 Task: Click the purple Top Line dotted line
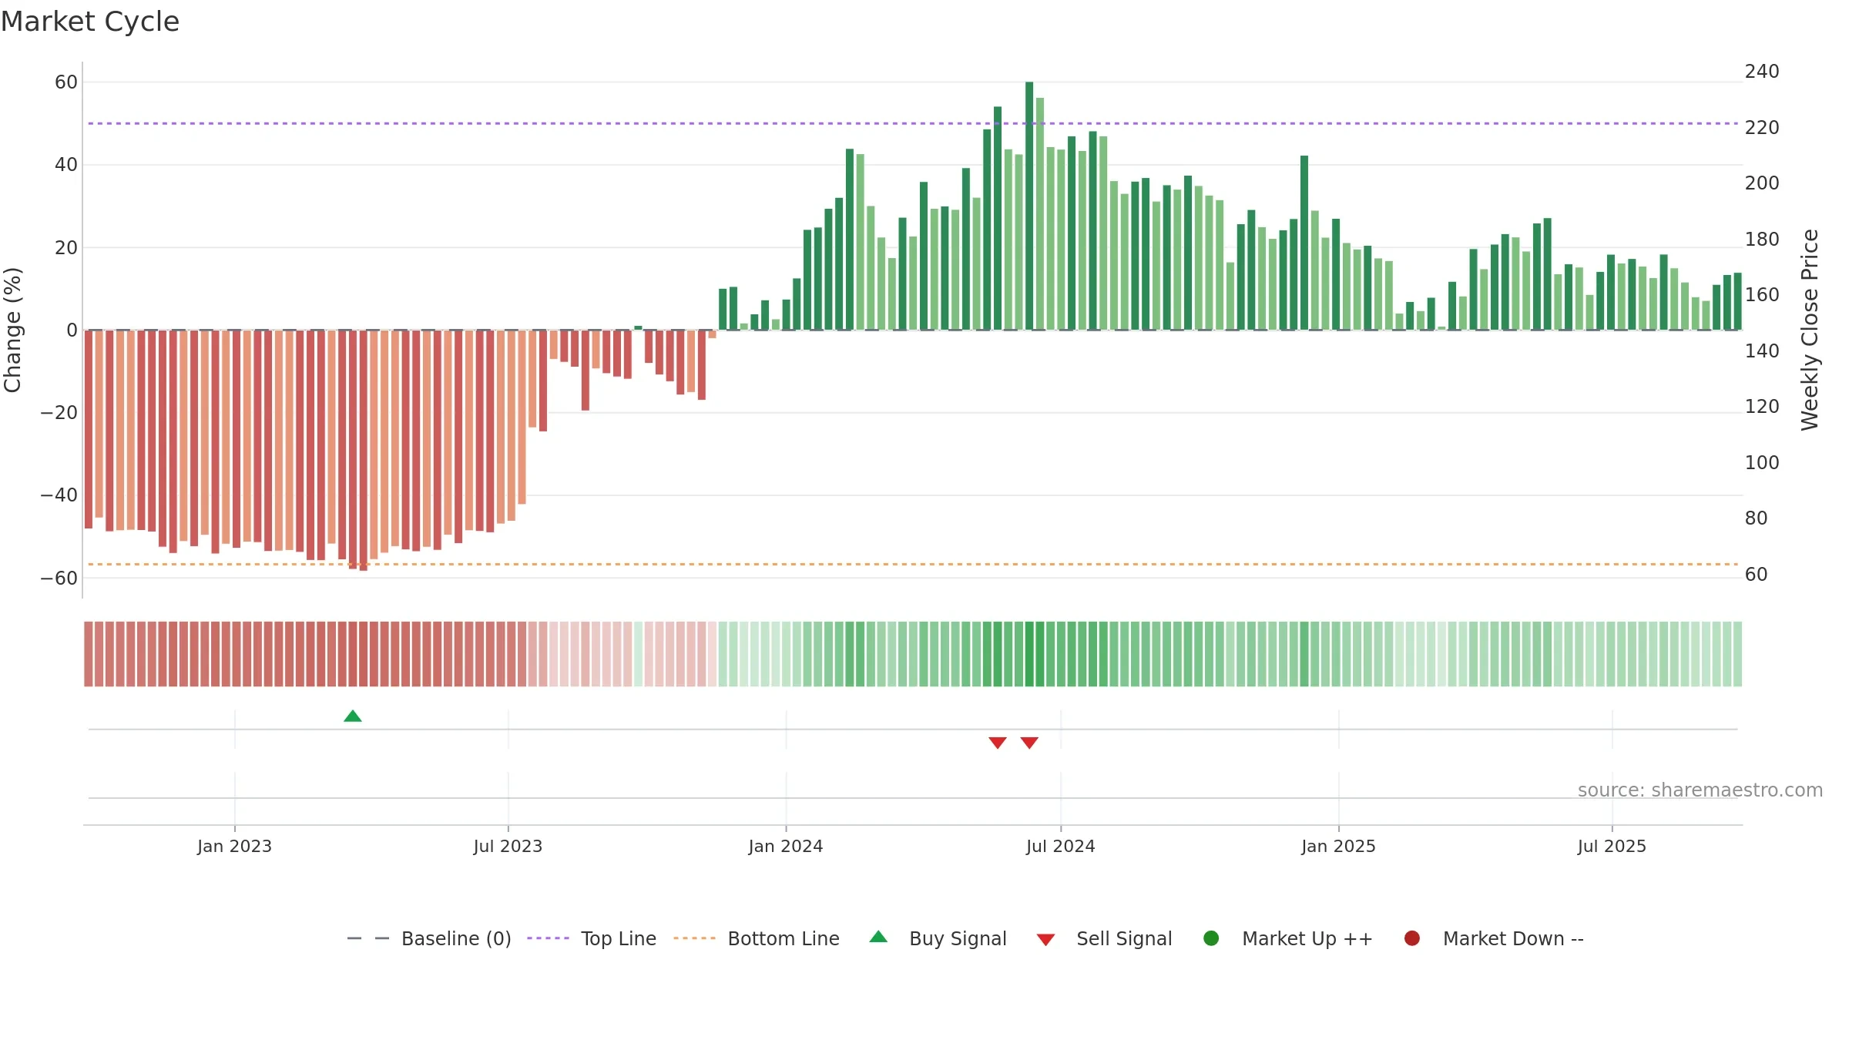coord(913,123)
